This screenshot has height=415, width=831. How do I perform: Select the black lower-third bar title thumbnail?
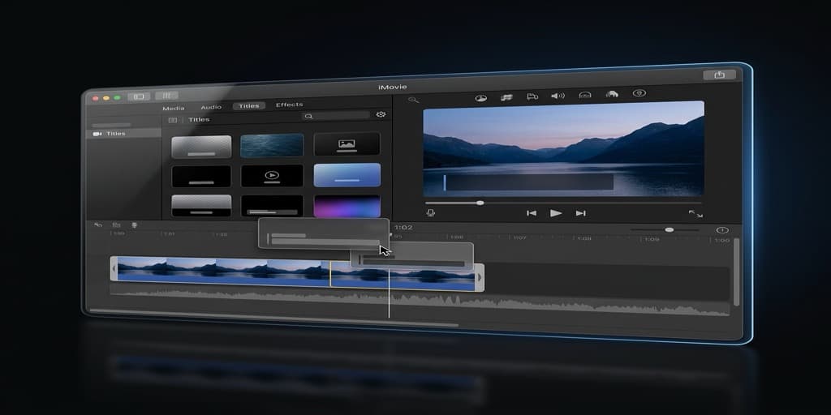pos(272,205)
